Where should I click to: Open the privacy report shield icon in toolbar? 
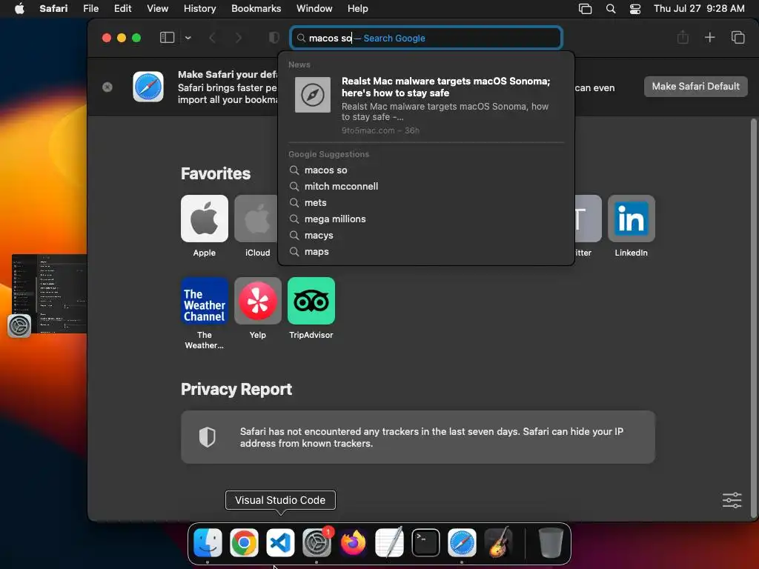[274, 38]
